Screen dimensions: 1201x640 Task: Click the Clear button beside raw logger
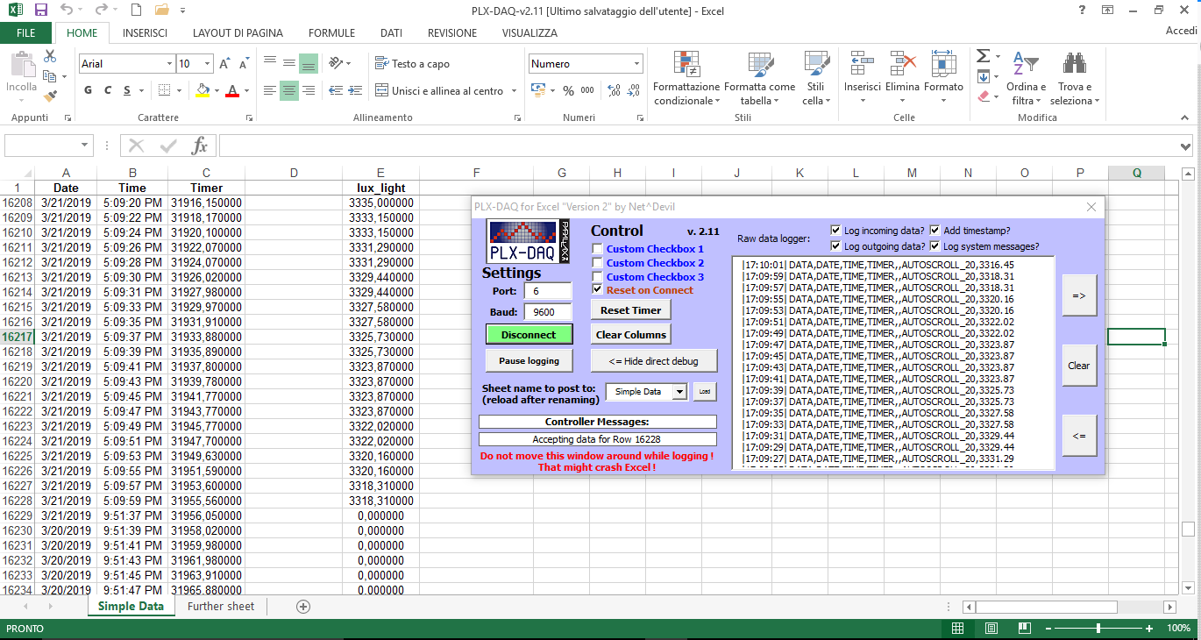pyautogui.click(x=1079, y=366)
